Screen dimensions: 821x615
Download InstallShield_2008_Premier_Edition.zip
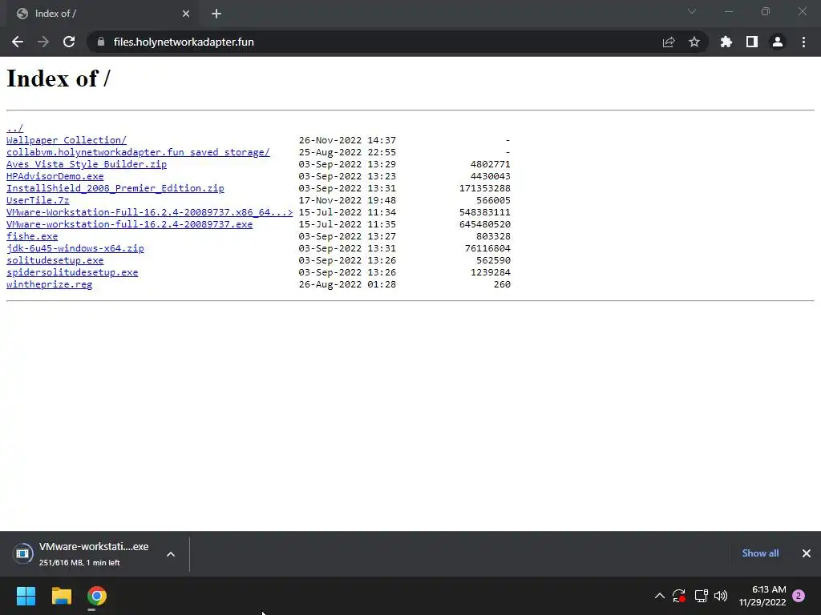(x=115, y=188)
